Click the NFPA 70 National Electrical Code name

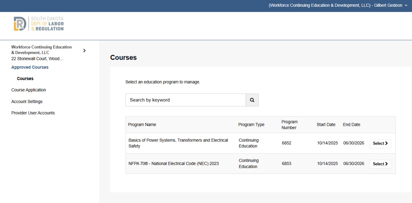click(173, 163)
